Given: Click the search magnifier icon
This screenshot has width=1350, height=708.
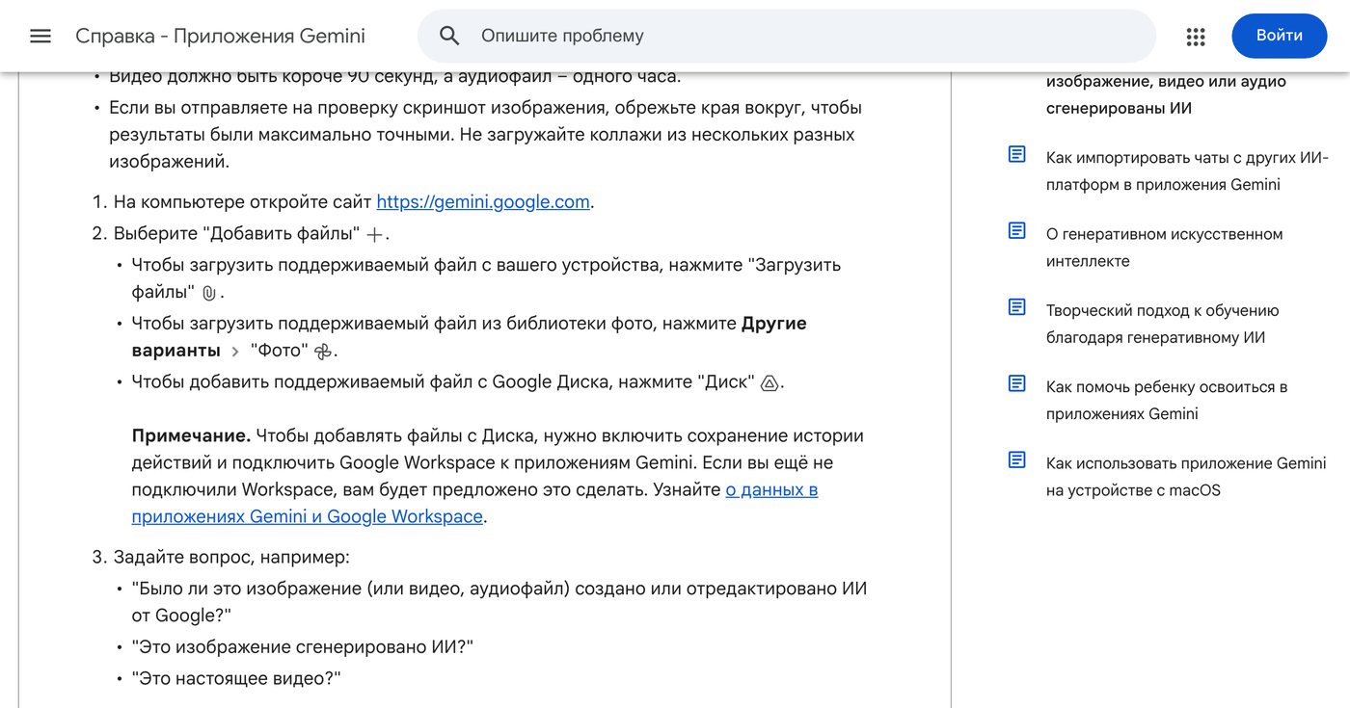Looking at the screenshot, I should coord(449,36).
